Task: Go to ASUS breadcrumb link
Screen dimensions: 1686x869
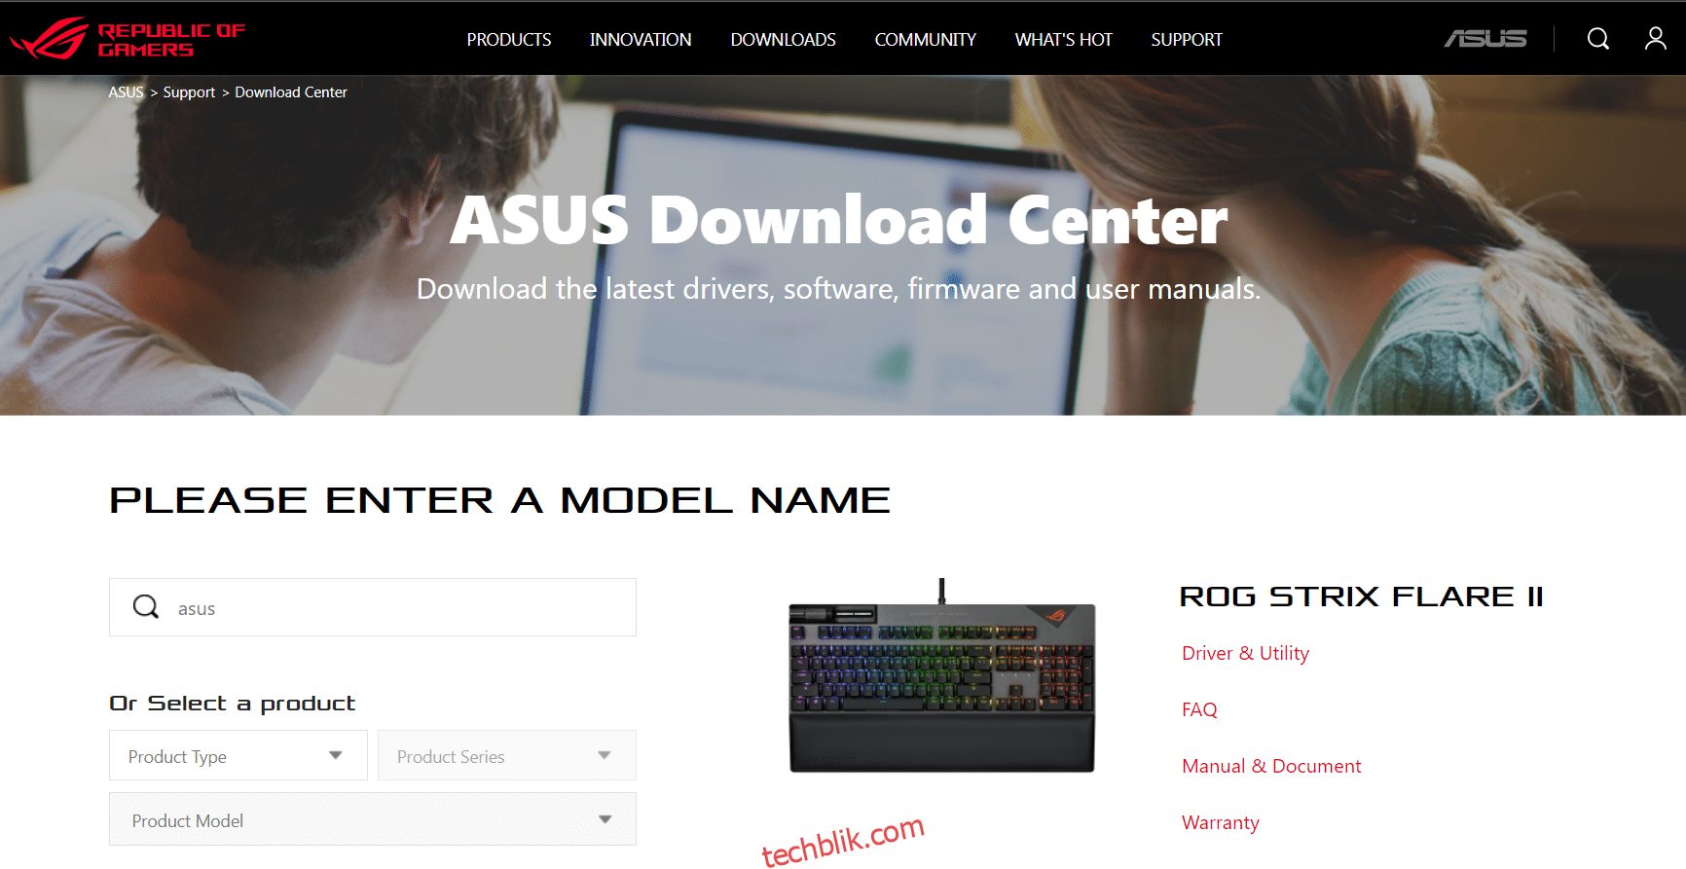Action: click(126, 92)
